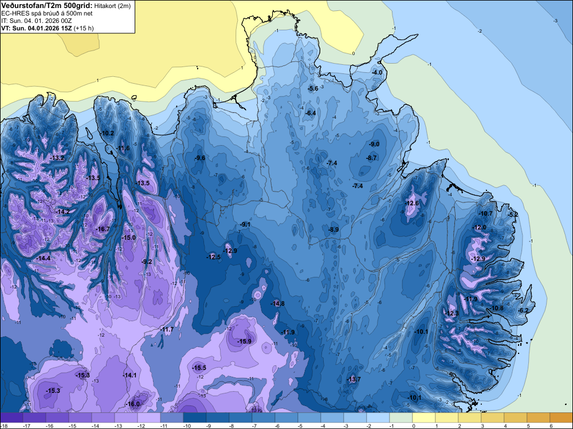The image size is (573, 429).
Task: Click the -16.0 temperature value
Action: 132,404
